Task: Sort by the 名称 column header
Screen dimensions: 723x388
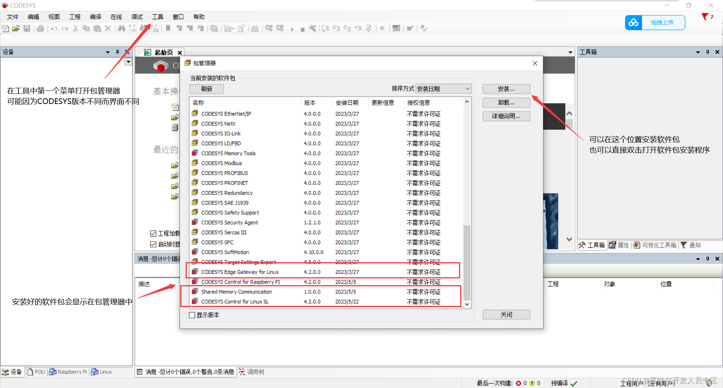Action: [246, 102]
